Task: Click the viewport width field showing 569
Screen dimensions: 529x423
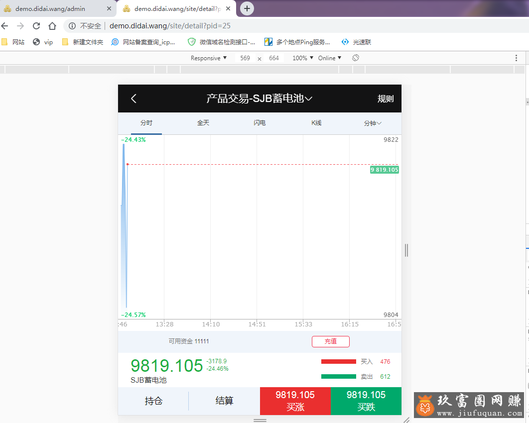Action: click(x=245, y=58)
